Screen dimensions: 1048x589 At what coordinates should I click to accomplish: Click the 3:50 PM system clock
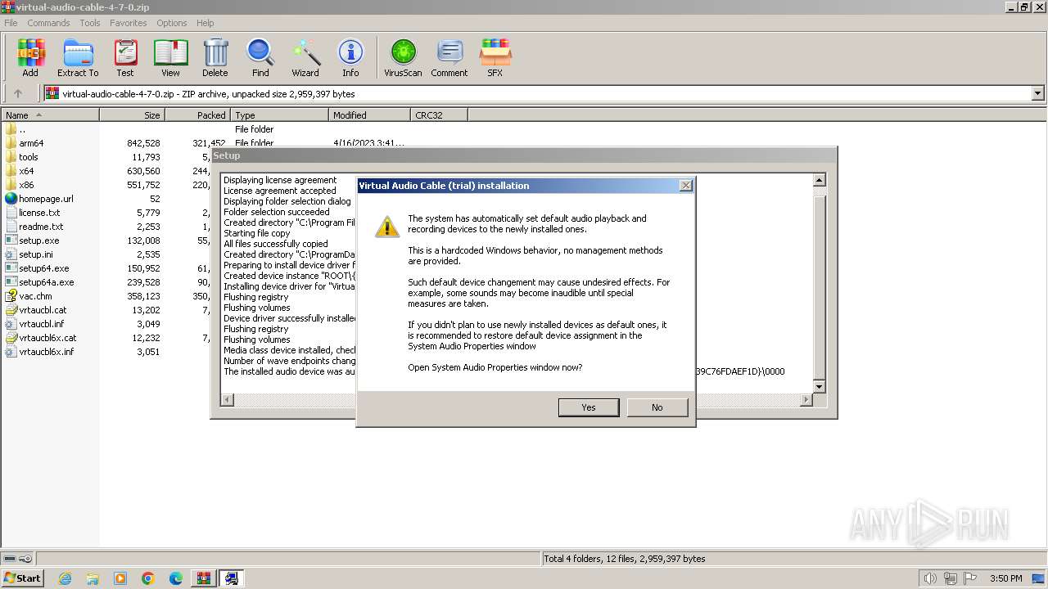tap(1005, 578)
